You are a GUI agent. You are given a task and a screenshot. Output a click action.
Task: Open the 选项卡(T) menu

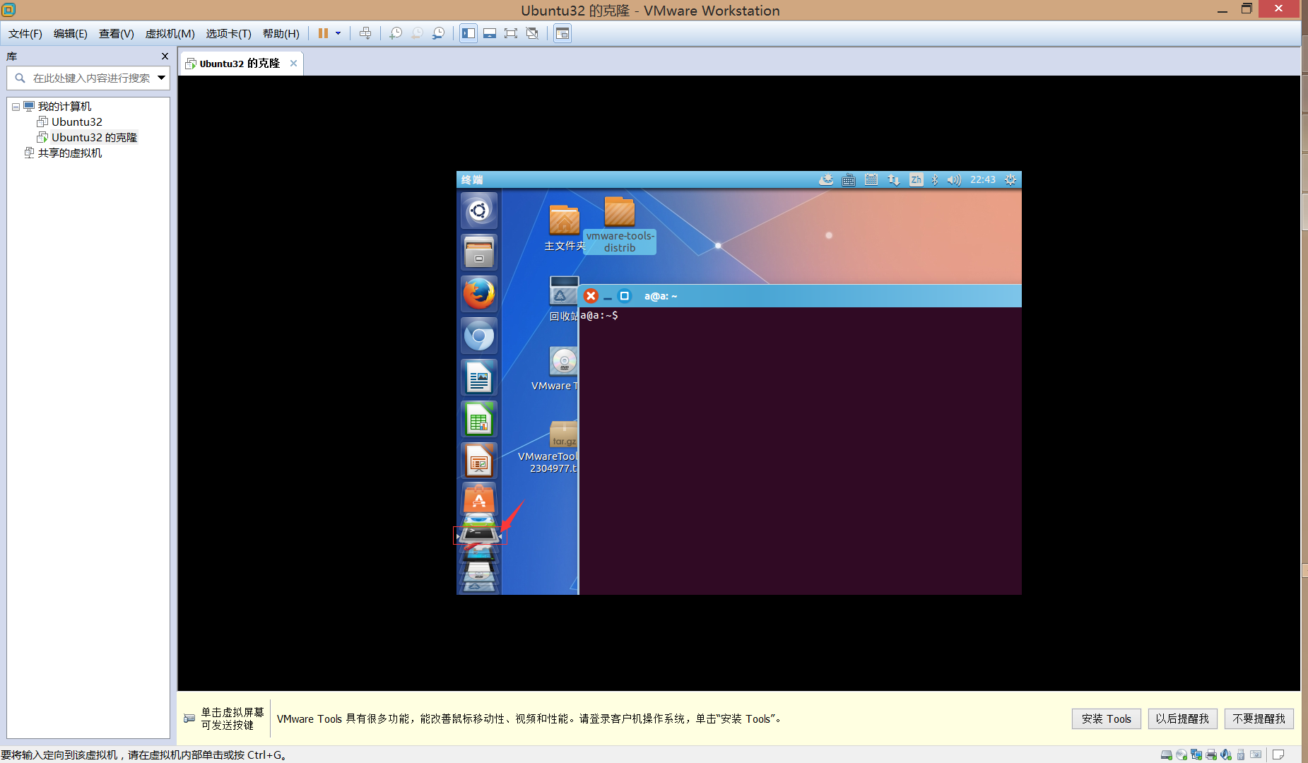(229, 34)
